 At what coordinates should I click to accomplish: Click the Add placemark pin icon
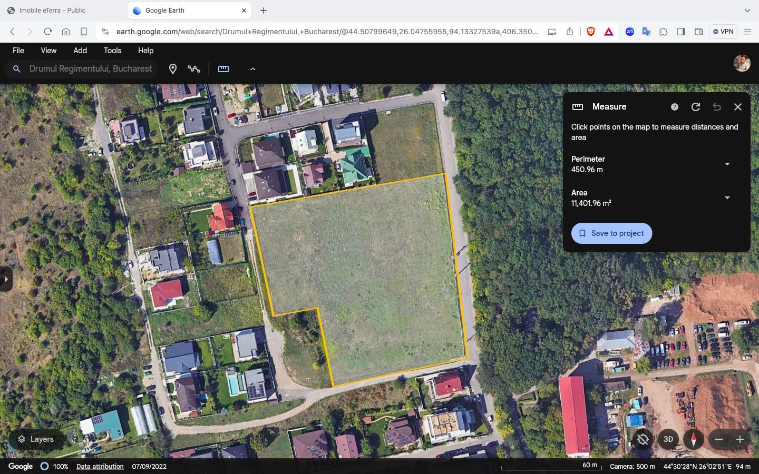pyautogui.click(x=172, y=69)
